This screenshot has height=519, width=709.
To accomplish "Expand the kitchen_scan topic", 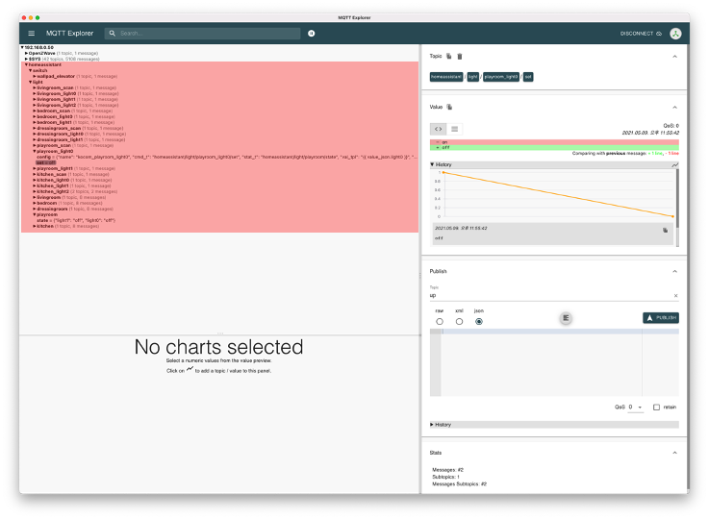I will point(35,174).
